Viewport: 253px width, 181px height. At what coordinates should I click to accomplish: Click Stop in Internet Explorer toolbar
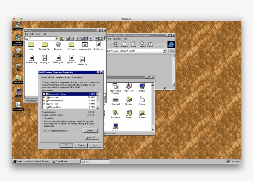click(x=115, y=45)
